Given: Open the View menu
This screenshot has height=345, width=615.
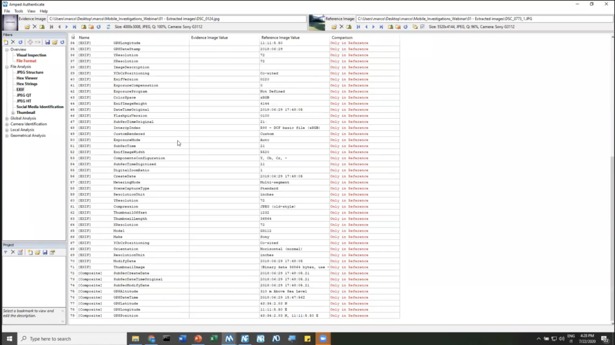Looking at the screenshot, I should tap(31, 11).
